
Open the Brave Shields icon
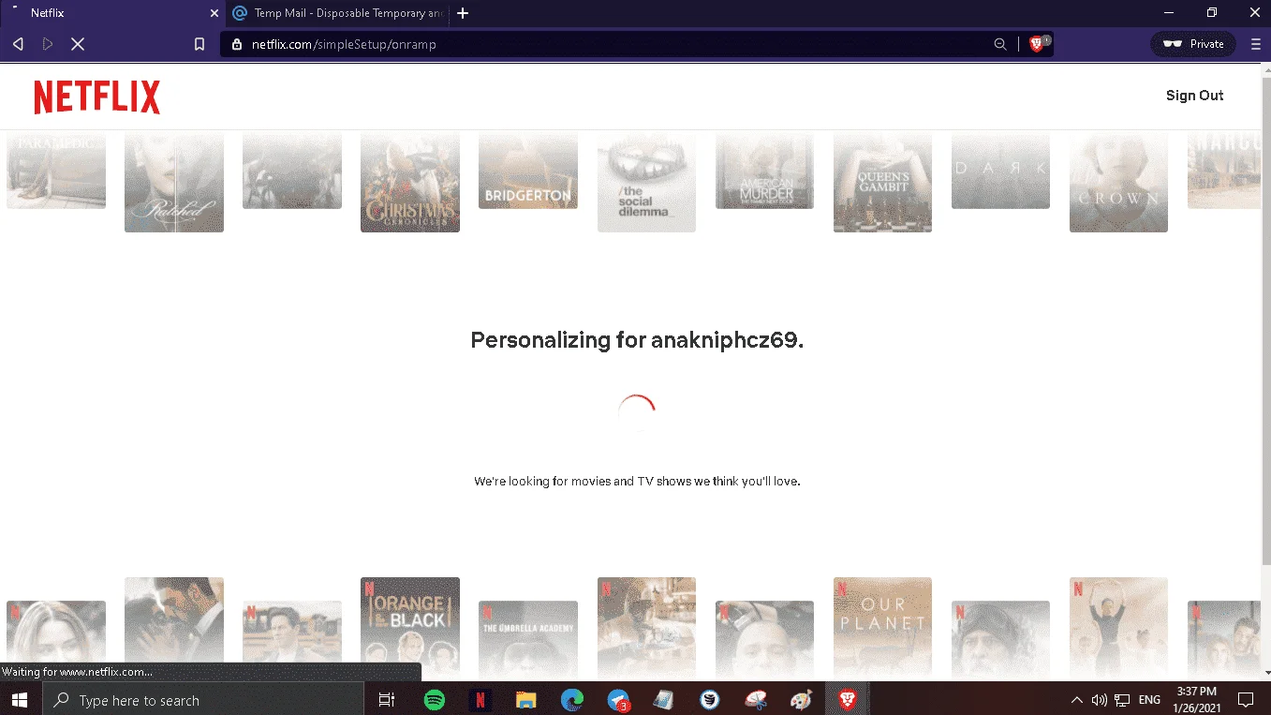(1037, 44)
